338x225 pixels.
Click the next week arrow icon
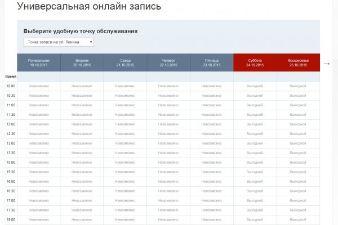326,63
